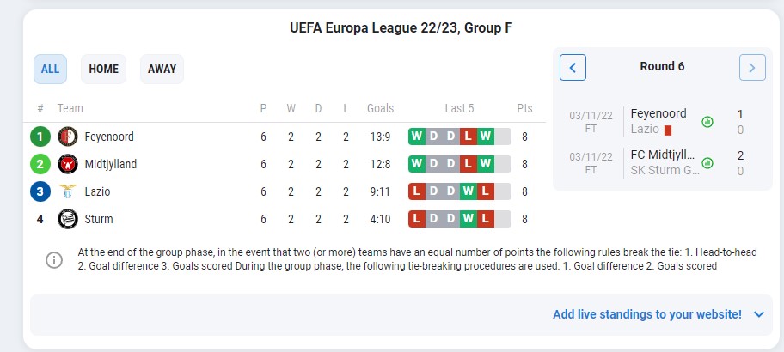This screenshot has height=352, width=784.
Task: Click the info icon beside tie-break rules
Action: pos(54,259)
